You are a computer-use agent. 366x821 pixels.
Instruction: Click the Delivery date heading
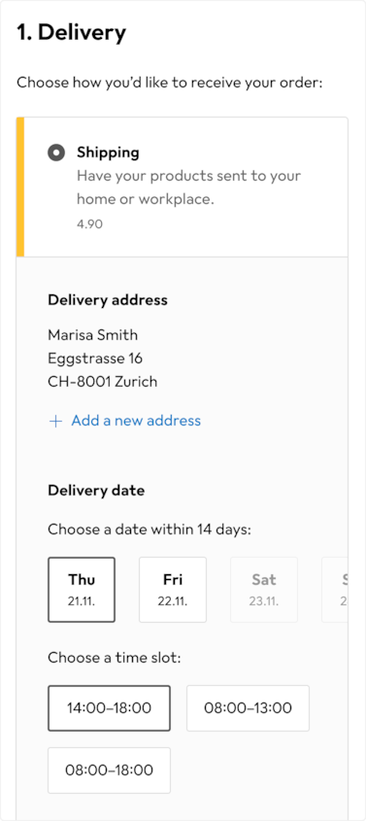point(96,491)
